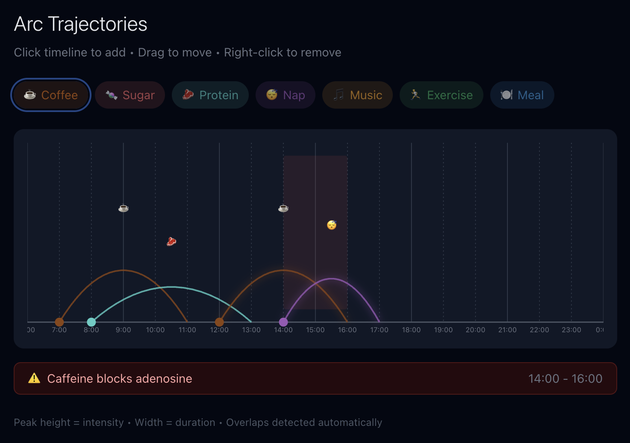Screen dimensions: 630x443
Task: Select the Music activity chip
Action: 357,95
